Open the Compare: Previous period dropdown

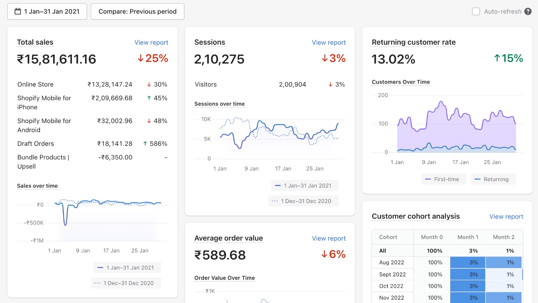137,11
